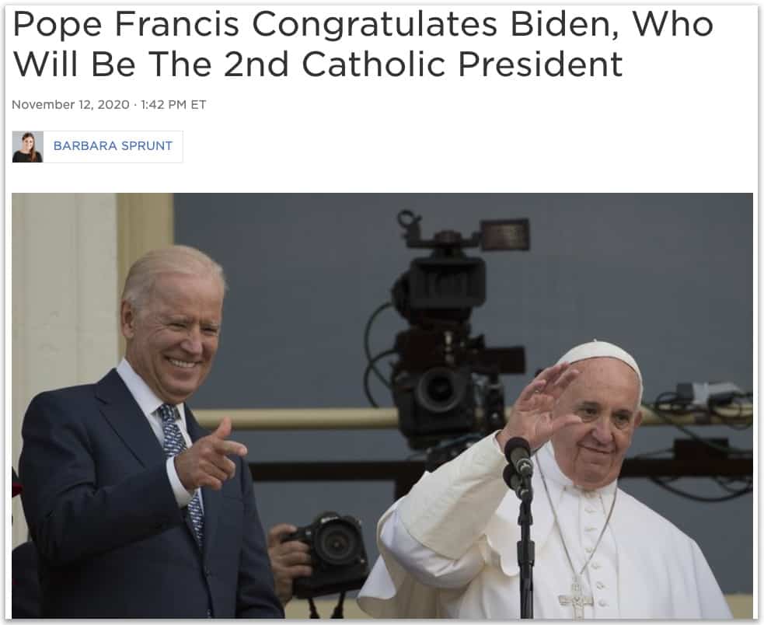Click the white skullcap in the photo
This screenshot has width=764, height=625.
coord(600,357)
